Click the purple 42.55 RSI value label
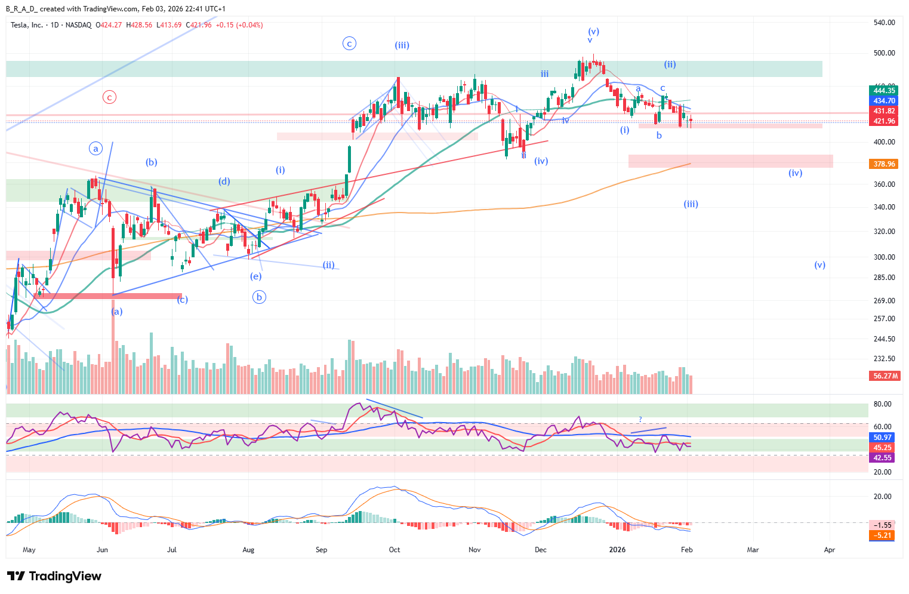This screenshot has height=594, width=909. (x=883, y=458)
